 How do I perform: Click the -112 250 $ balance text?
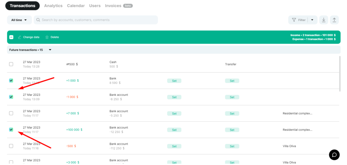[117, 148]
